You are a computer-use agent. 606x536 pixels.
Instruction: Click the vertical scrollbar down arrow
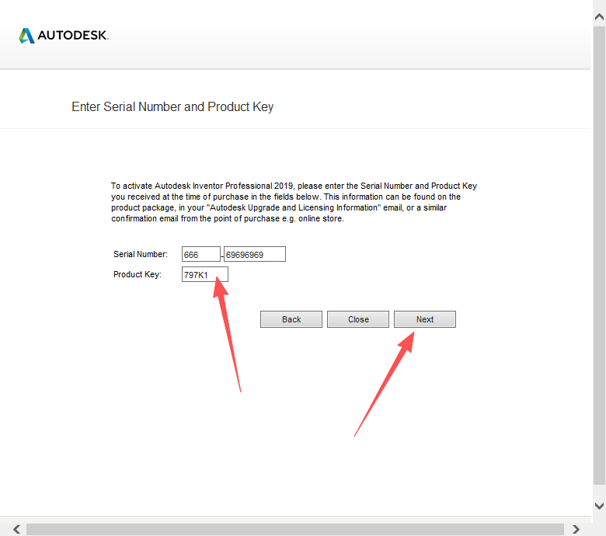pyautogui.click(x=600, y=506)
